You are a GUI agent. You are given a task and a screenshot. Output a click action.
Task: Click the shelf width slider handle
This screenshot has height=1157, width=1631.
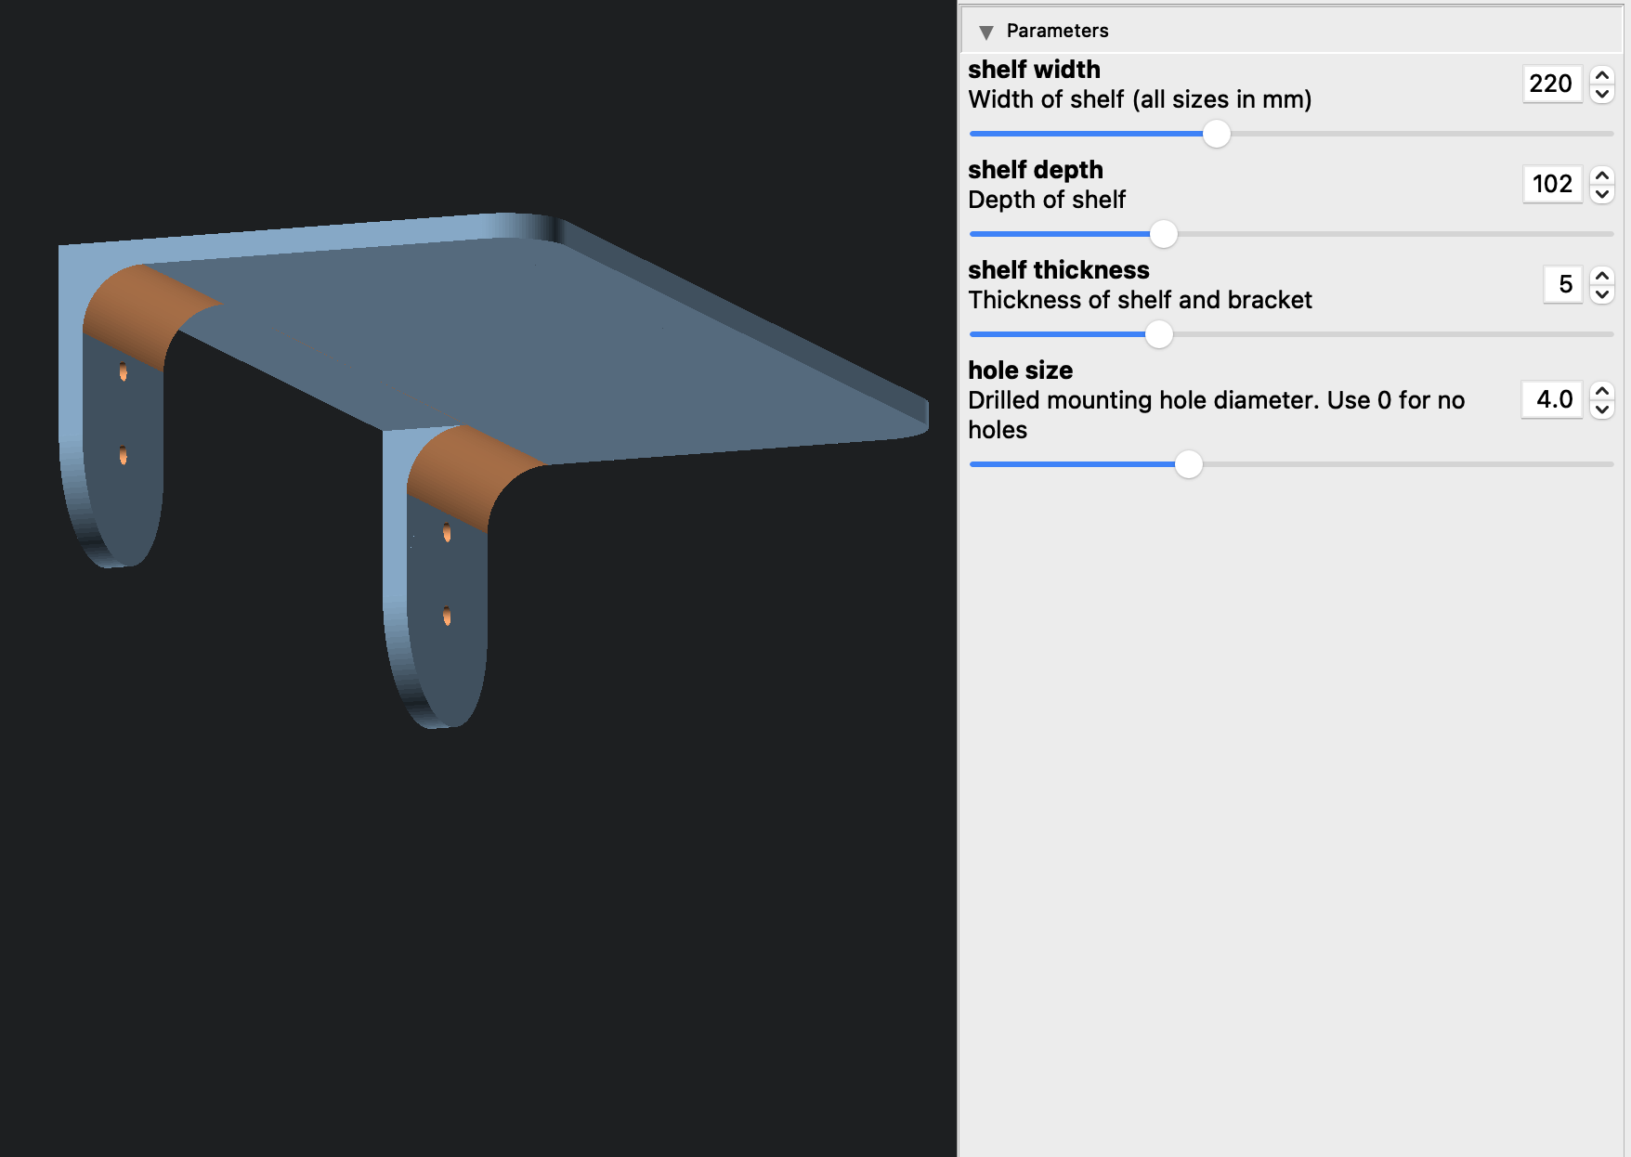[1217, 134]
